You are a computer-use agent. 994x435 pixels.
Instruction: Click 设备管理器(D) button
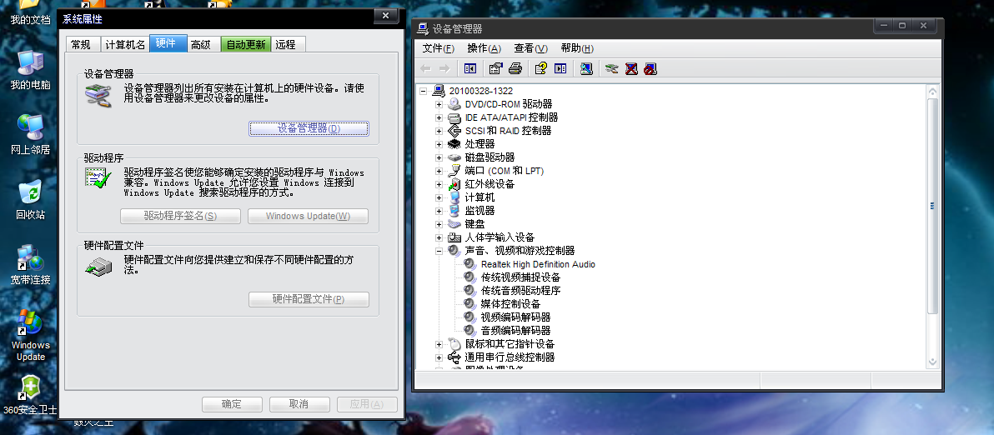pyautogui.click(x=309, y=128)
